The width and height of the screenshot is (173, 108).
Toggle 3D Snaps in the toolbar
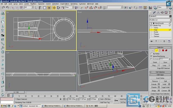[86, 8]
